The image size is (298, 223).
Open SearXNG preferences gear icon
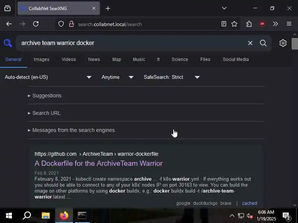click(283, 43)
